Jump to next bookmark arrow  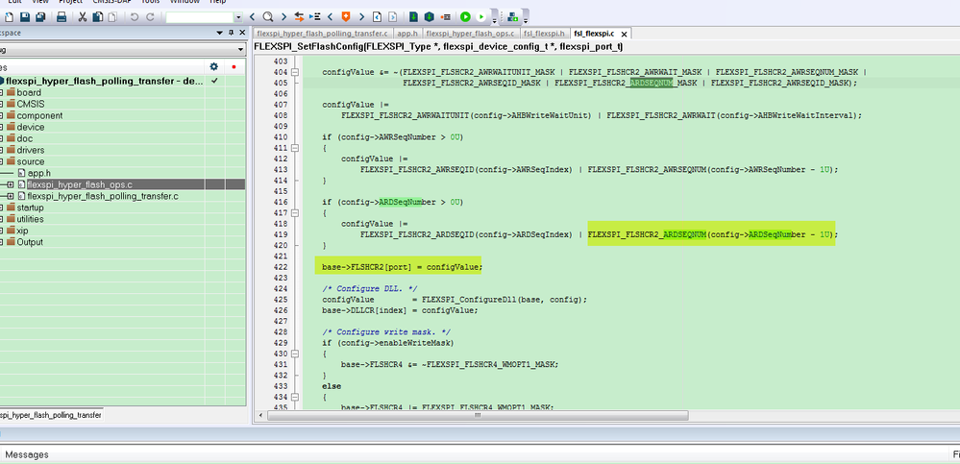[x=361, y=17]
